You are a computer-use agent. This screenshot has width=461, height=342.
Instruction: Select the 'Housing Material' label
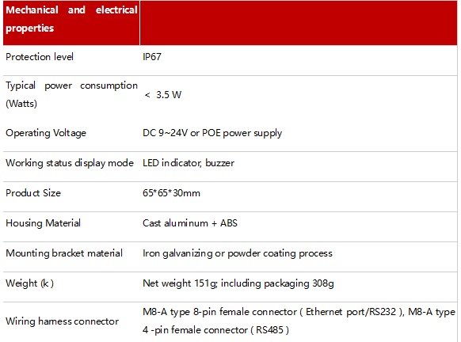tap(43, 223)
